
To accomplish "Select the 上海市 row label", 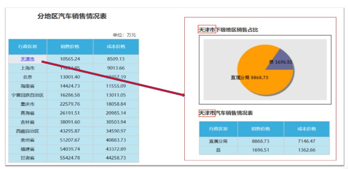I will [28, 68].
